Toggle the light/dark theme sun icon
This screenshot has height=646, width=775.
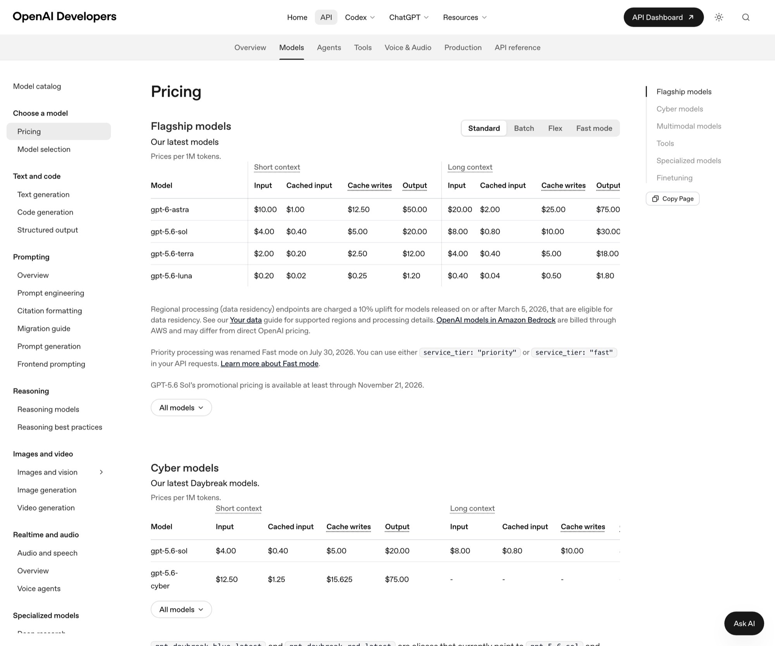point(719,17)
